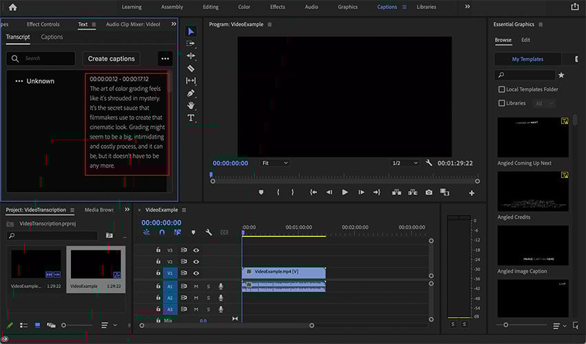Open the 1/2 playback resolution dropdown
This screenshot has height=344, width=586.
tap(405, 163)
